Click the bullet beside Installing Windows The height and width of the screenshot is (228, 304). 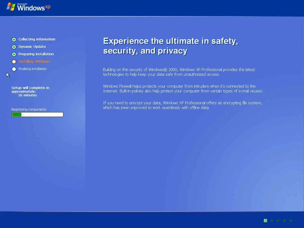pyautogui.click(x=14, y=62)
